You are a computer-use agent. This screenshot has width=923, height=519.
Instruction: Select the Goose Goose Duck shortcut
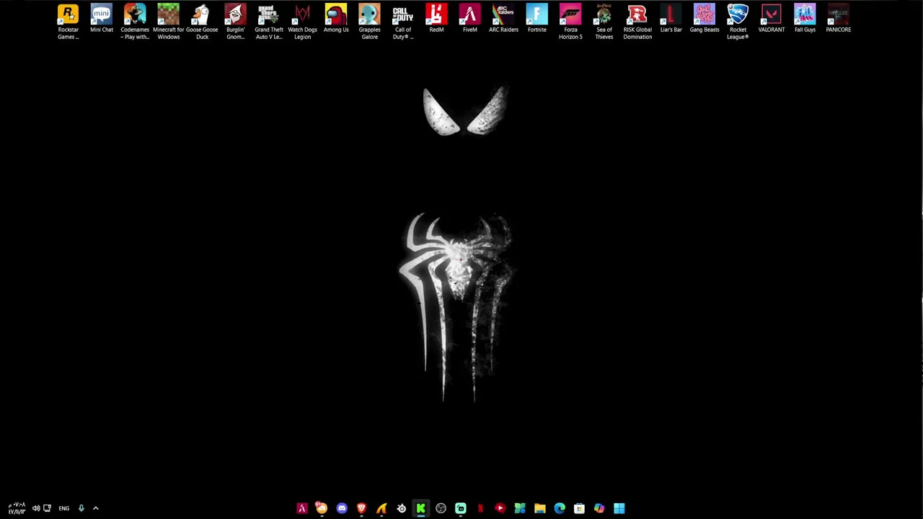(x=202, y=22)
